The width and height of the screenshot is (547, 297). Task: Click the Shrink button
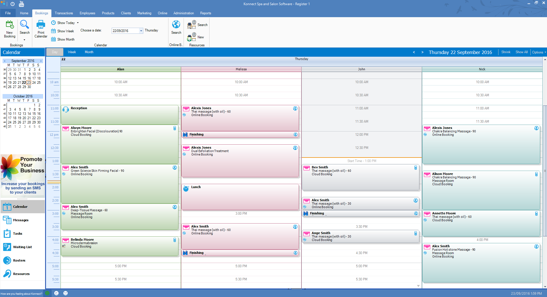506,52
